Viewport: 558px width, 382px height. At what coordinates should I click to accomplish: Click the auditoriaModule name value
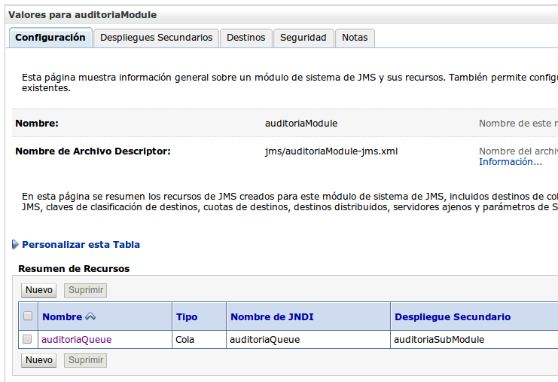pos(301,124)
